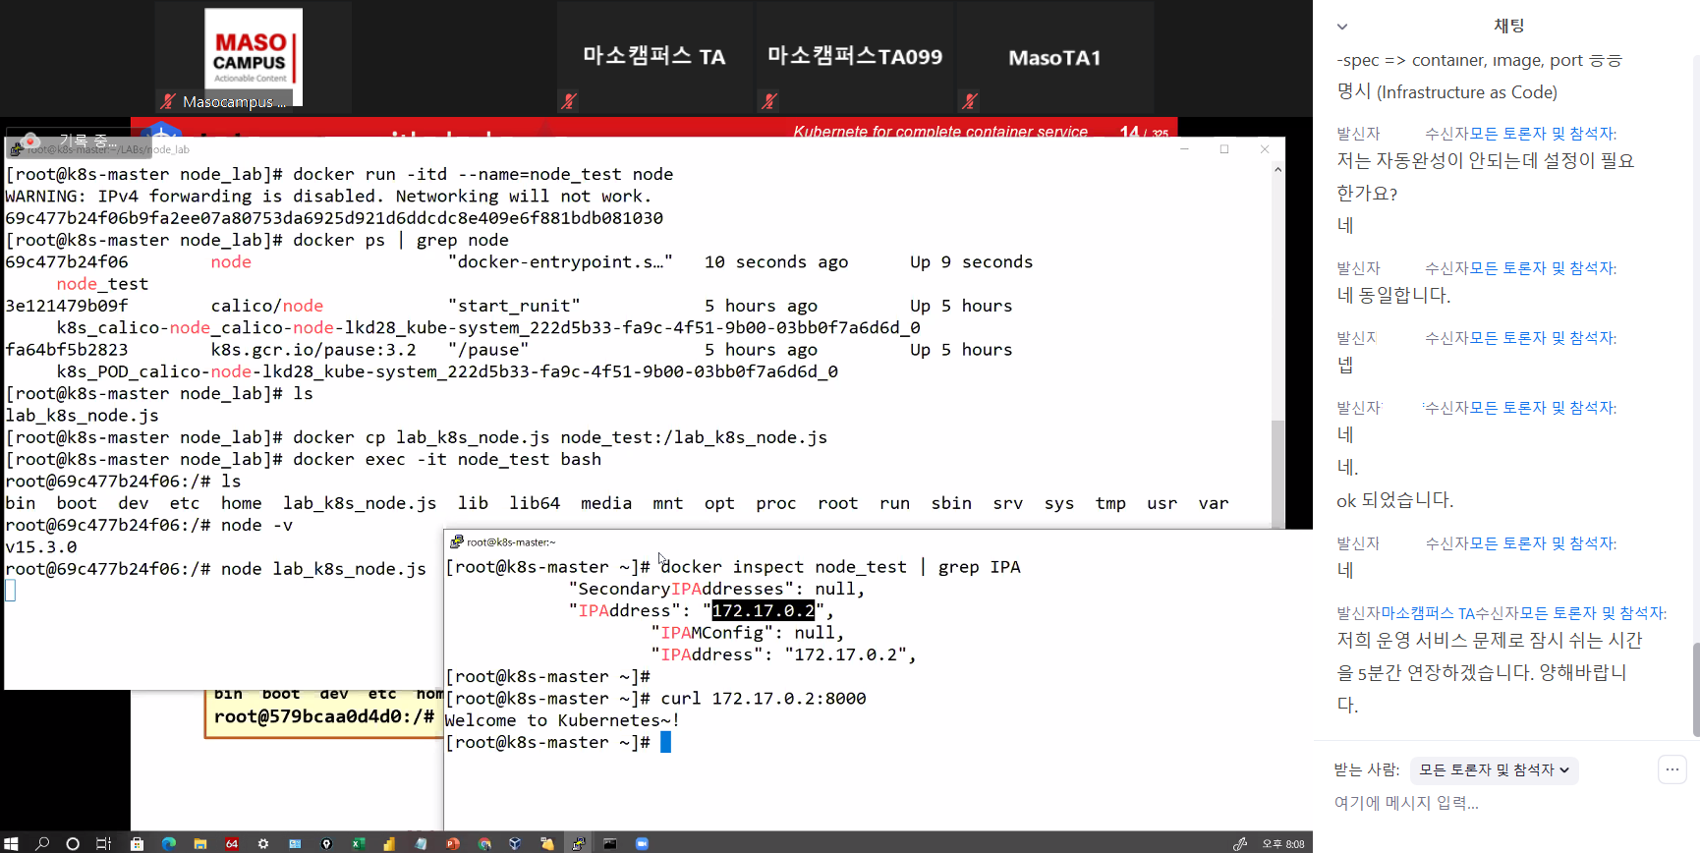Open PowerPoint from the taskbar
The width and height of the screenshot is (1700, 853).
[453, 843]
